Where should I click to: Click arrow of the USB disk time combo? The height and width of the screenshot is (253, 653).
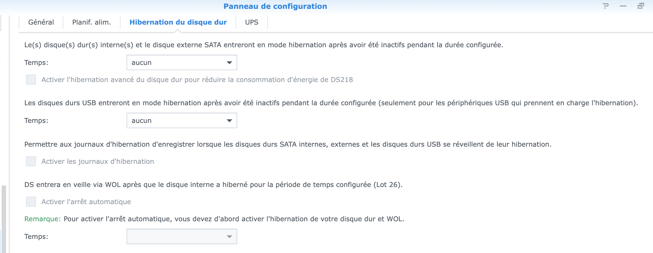(229, 121)
